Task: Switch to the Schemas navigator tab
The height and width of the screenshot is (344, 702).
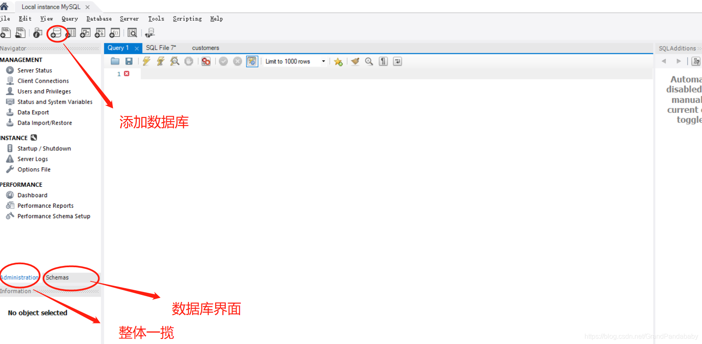Action: 57,277
